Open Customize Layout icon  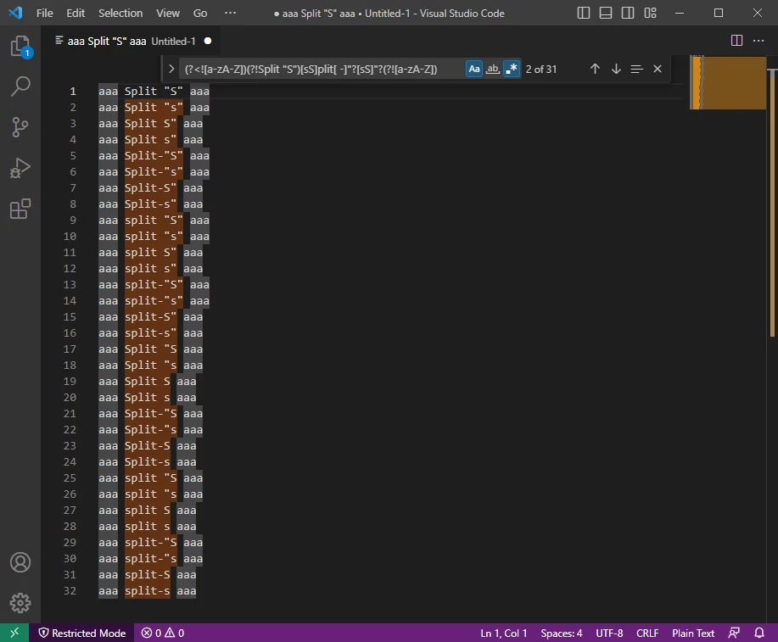pos(650,13)
